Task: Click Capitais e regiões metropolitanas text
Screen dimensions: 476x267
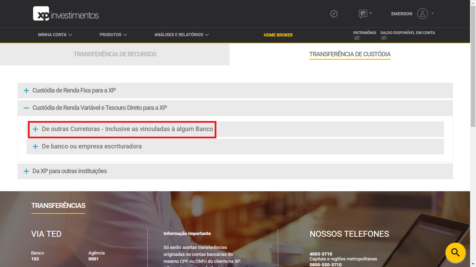Action: pos(343,259)
